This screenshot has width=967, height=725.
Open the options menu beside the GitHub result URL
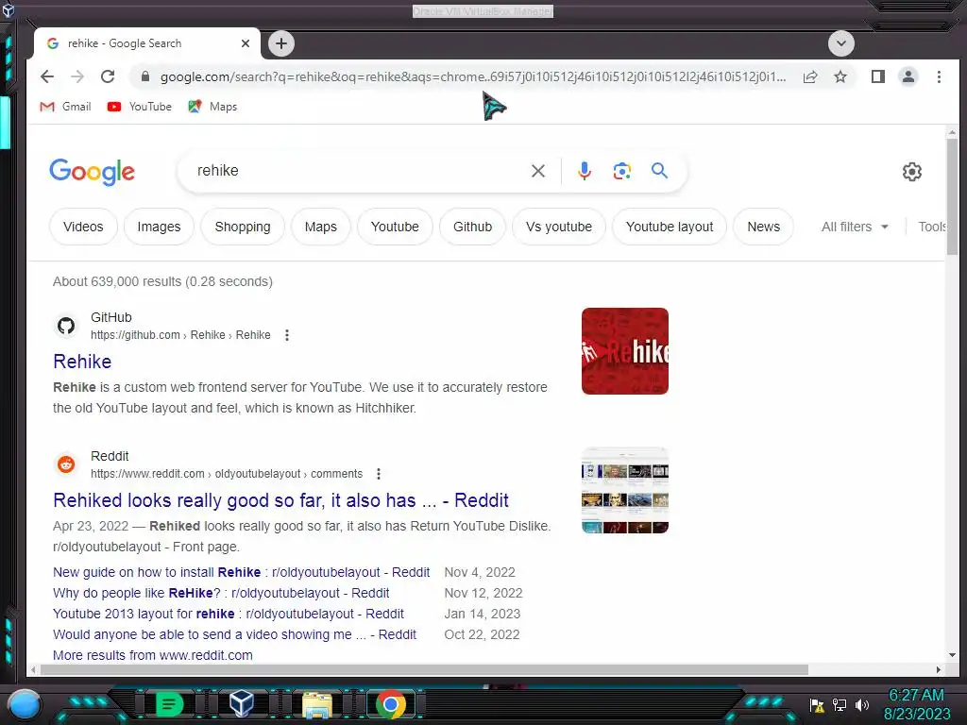pyautogui.click(x=287, y=335)
